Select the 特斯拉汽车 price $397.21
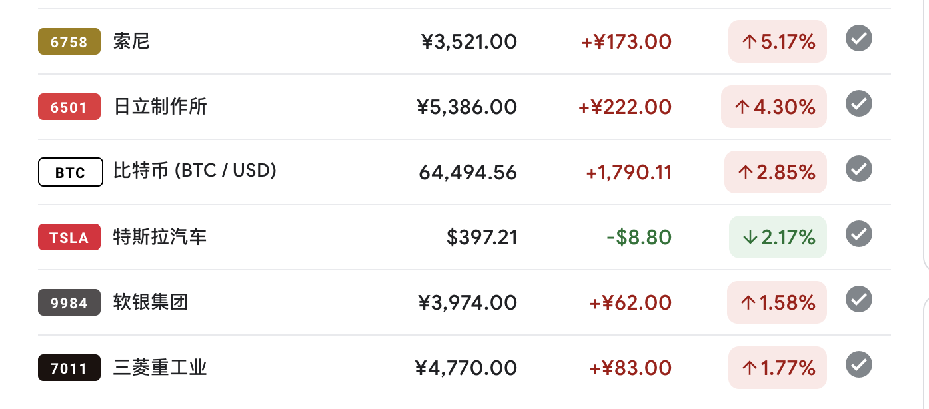929x409 pixels. click(482, 237)
